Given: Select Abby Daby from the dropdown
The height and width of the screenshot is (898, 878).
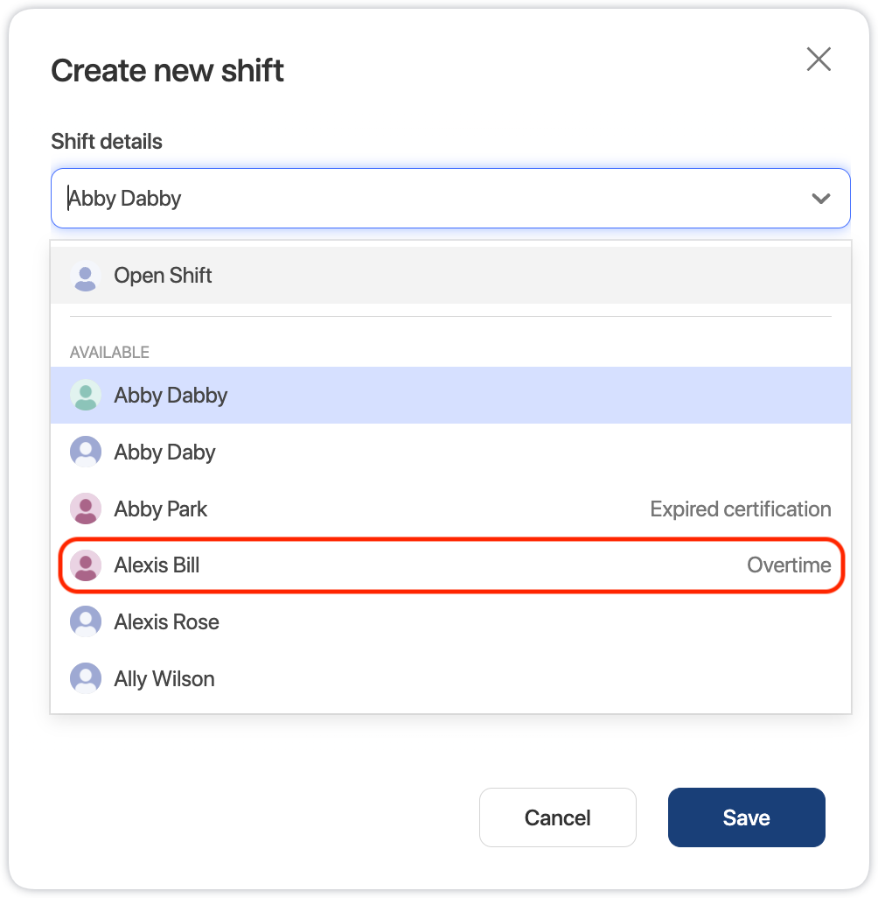Looking at the screenshot, I should (x=450, y=452).
